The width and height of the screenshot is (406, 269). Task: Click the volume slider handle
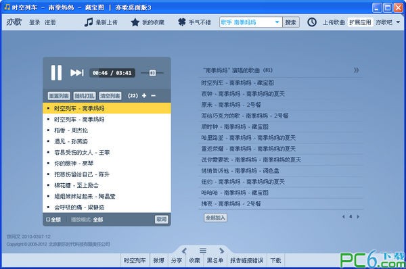(152, 73)
